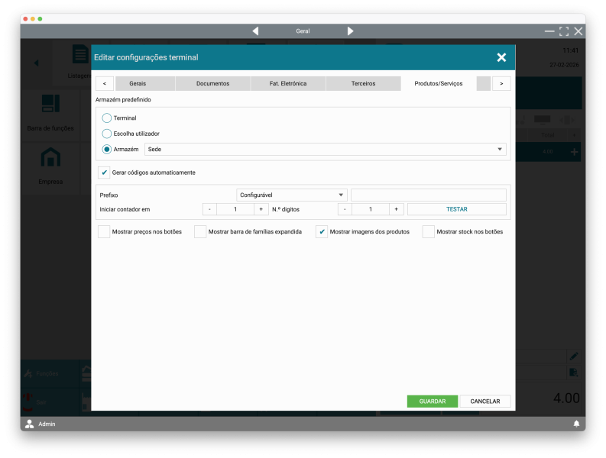The width and height of the screenshot is (606, 458).
Task: Click the notification bell icon
Action: click(x=576, y=424)
